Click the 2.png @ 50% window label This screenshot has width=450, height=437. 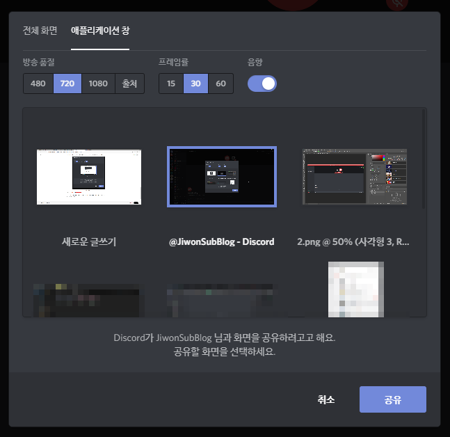tap(353, 241)
